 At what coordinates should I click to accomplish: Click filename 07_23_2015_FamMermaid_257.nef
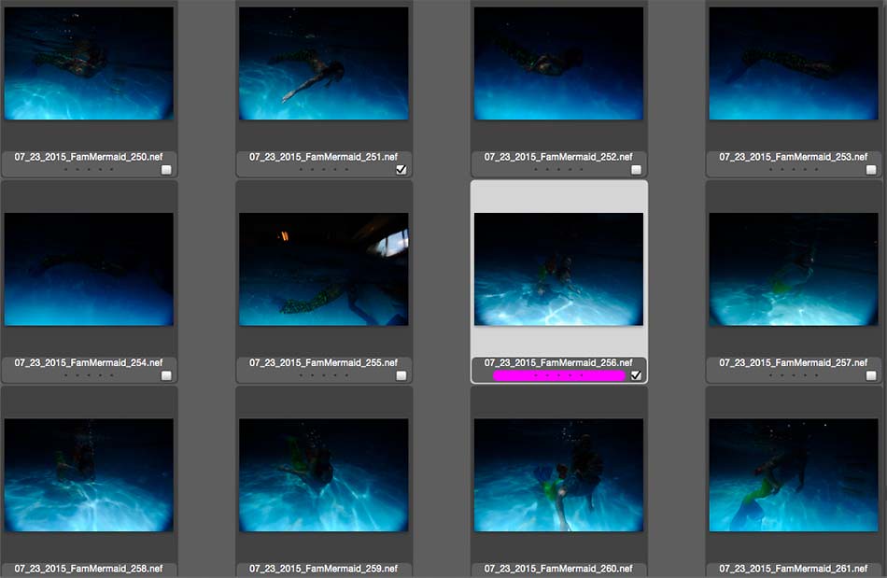[794, 362]
